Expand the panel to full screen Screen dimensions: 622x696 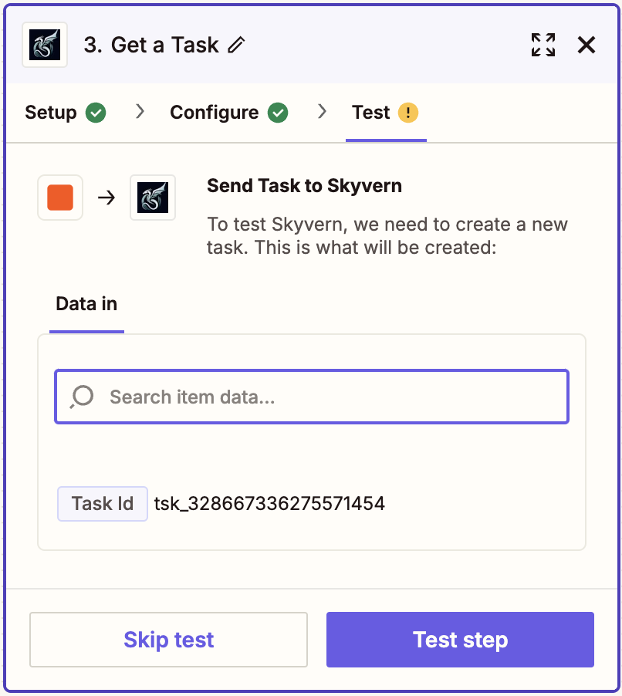click(543, 45)
